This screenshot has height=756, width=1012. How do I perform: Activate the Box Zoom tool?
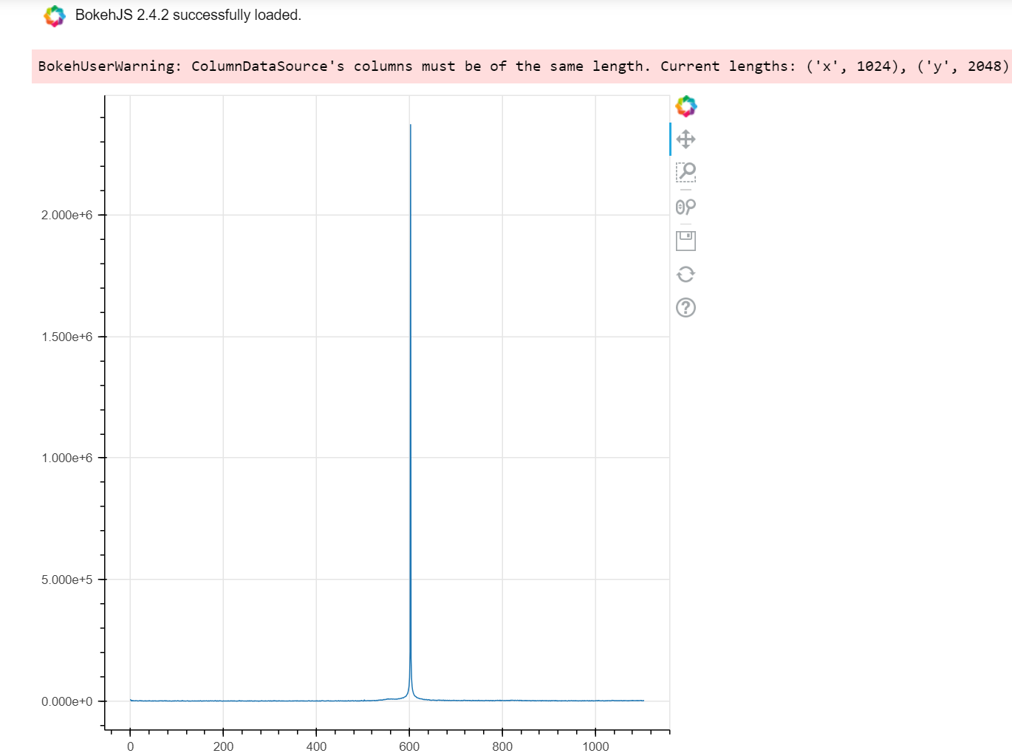tap(686, 173)
